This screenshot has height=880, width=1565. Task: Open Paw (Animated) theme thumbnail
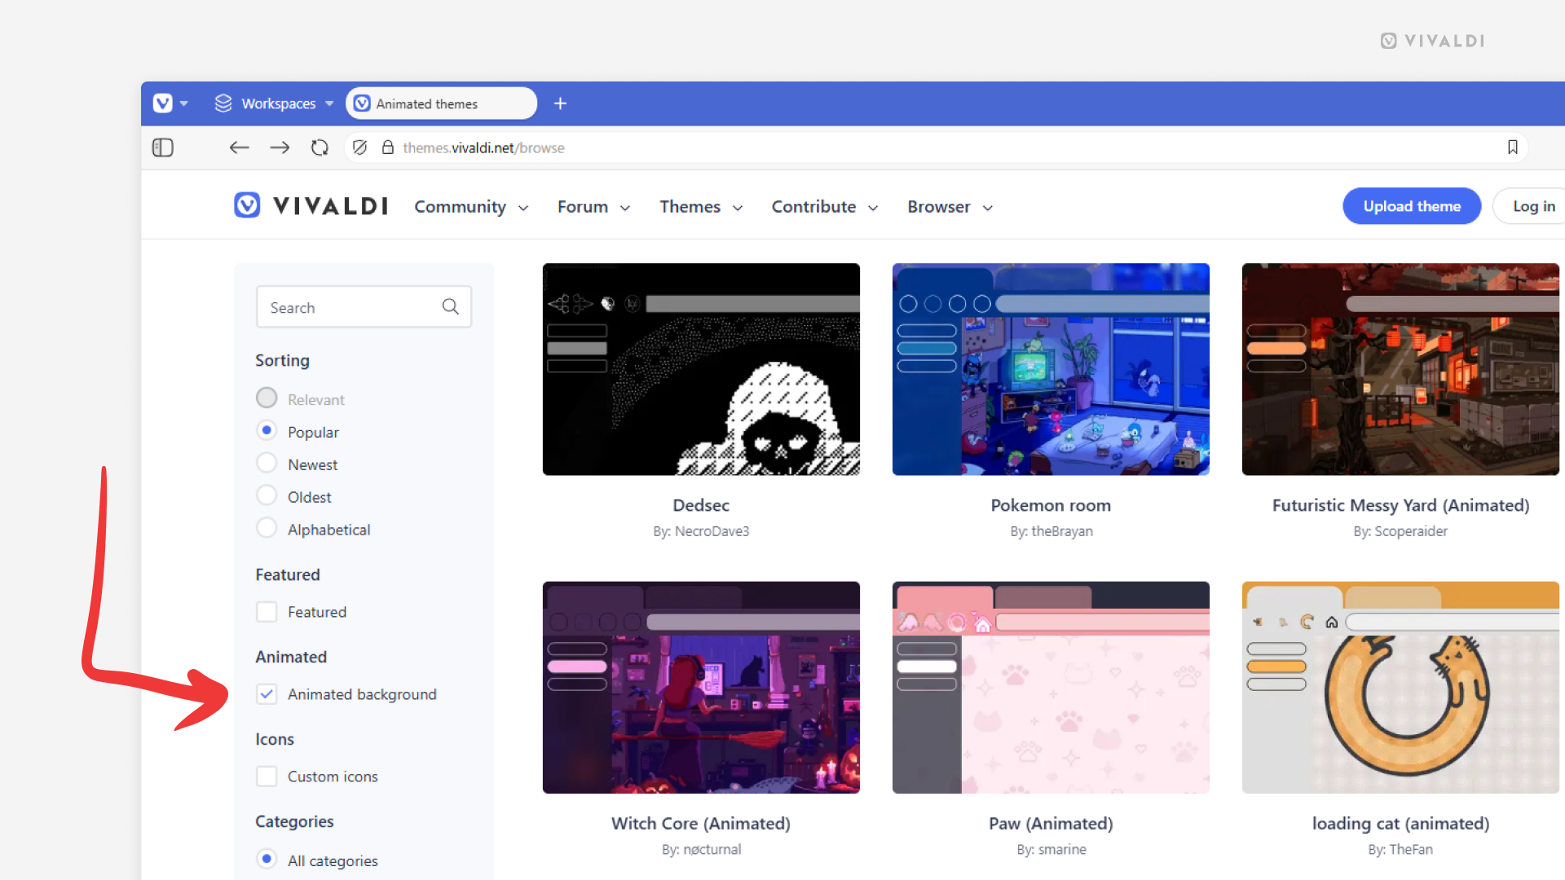click(1051, 687)
